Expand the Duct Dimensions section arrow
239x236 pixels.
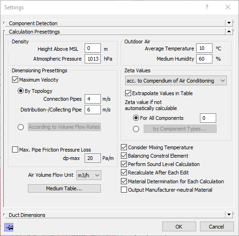click(229, 215)
